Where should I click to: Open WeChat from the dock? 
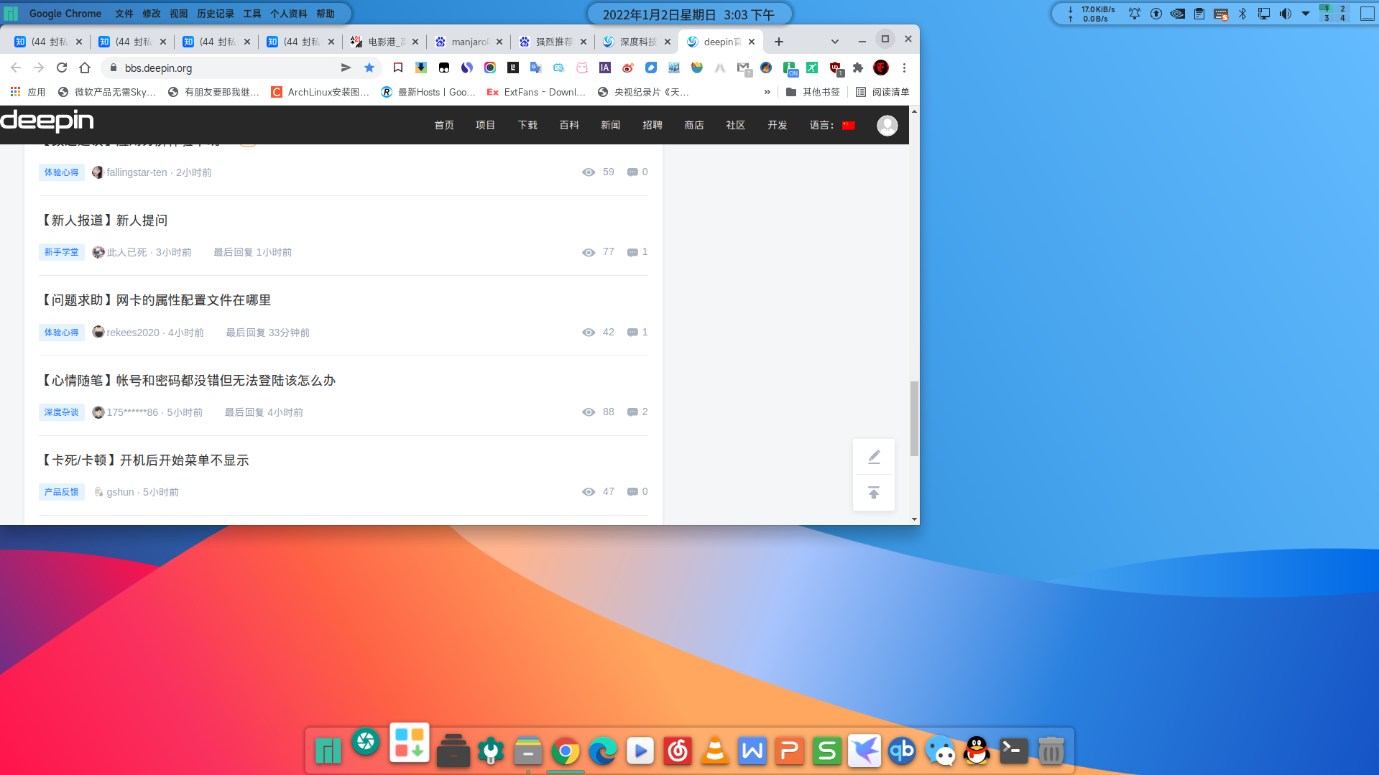[939, 751]
